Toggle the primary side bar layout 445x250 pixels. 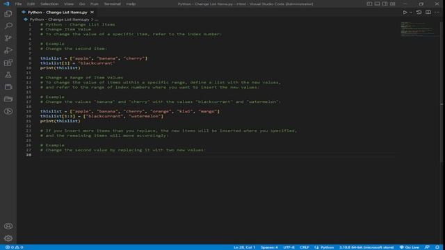[369, 4]
